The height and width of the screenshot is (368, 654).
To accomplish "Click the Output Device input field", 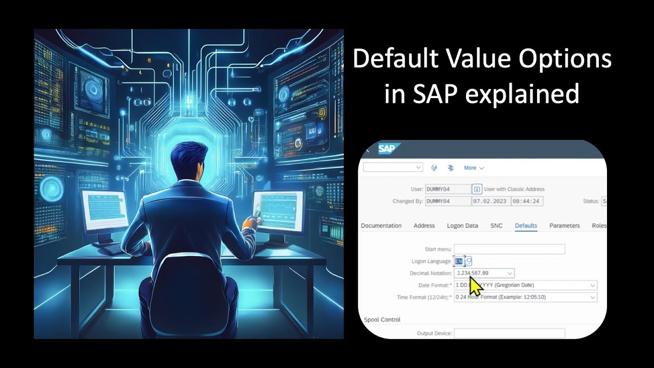I will [509, 333].
